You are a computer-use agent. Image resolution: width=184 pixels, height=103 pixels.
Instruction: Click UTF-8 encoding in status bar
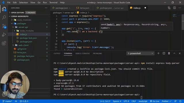[126, 101]
